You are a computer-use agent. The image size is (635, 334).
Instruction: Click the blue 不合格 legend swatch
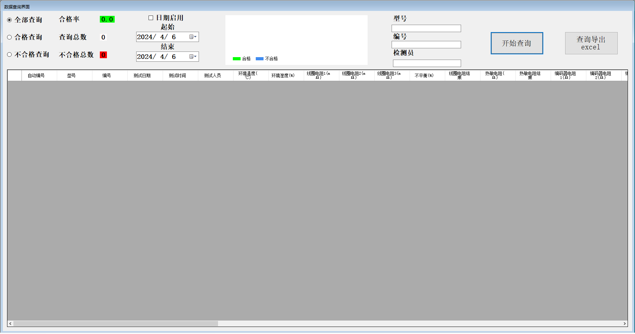click(x=260, y=59)
